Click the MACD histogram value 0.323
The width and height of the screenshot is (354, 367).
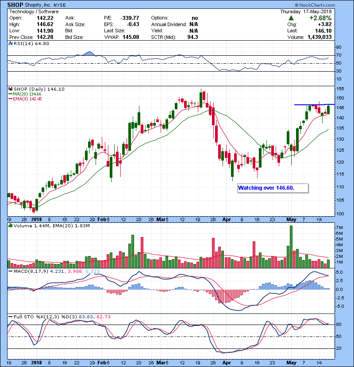92,271
